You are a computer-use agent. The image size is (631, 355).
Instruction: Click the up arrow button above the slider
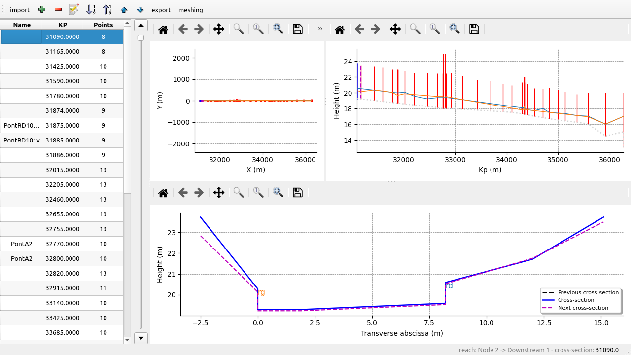coord(141,25)
